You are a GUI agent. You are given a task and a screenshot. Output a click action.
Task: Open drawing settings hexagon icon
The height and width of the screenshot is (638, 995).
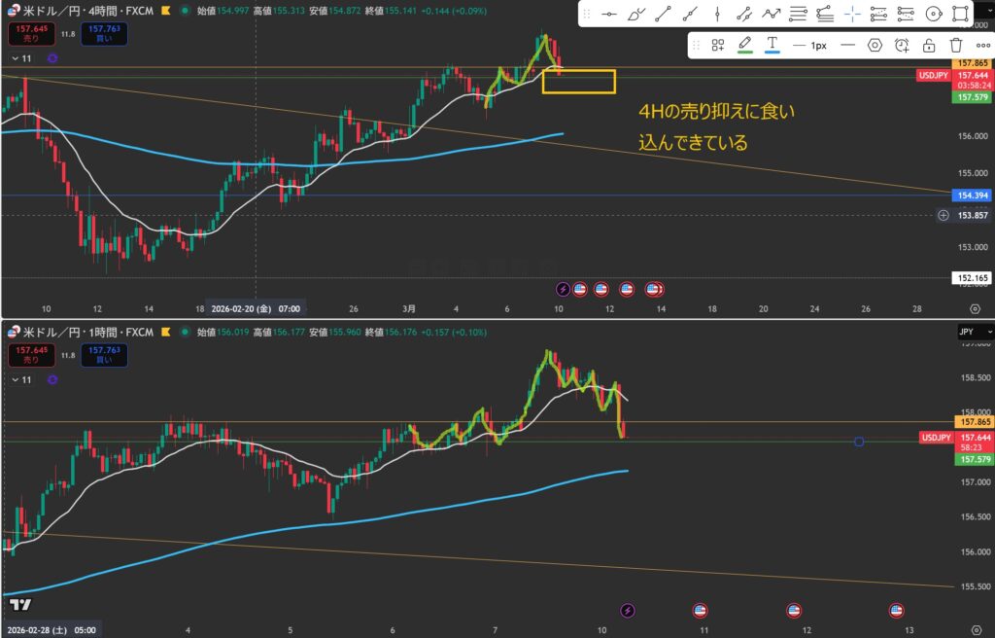point(875,45)
